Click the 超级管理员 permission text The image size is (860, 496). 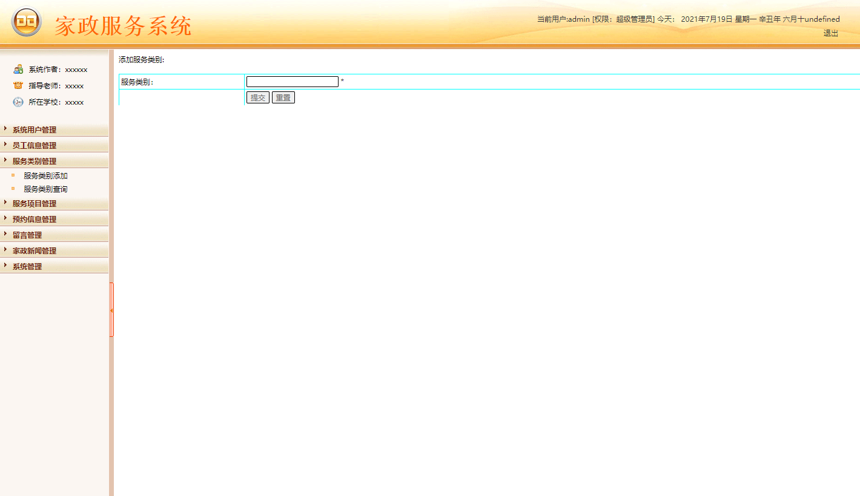pos(634,19)
